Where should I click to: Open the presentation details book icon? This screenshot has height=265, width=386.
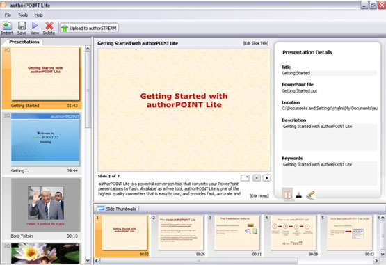(287, 195)
